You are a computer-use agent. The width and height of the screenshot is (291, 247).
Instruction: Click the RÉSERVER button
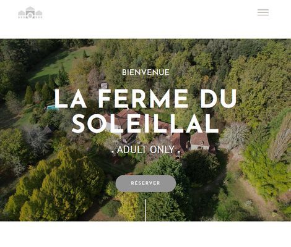pos(145,183)
